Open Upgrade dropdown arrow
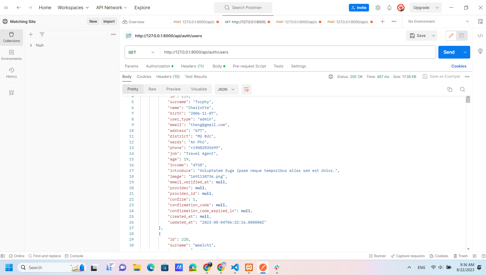Viewport: 486px width, 275px height. click(x=437, y=8)
